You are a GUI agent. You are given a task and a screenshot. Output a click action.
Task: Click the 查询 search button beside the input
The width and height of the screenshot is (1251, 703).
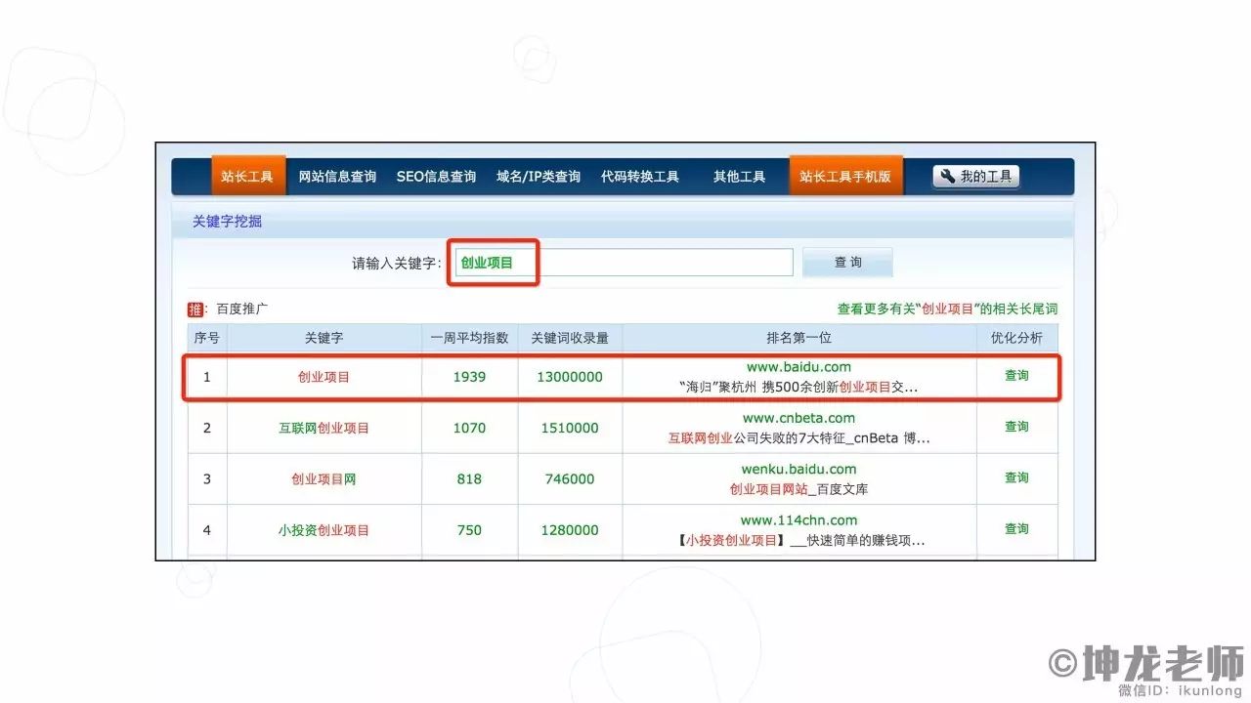coord(847,263)
